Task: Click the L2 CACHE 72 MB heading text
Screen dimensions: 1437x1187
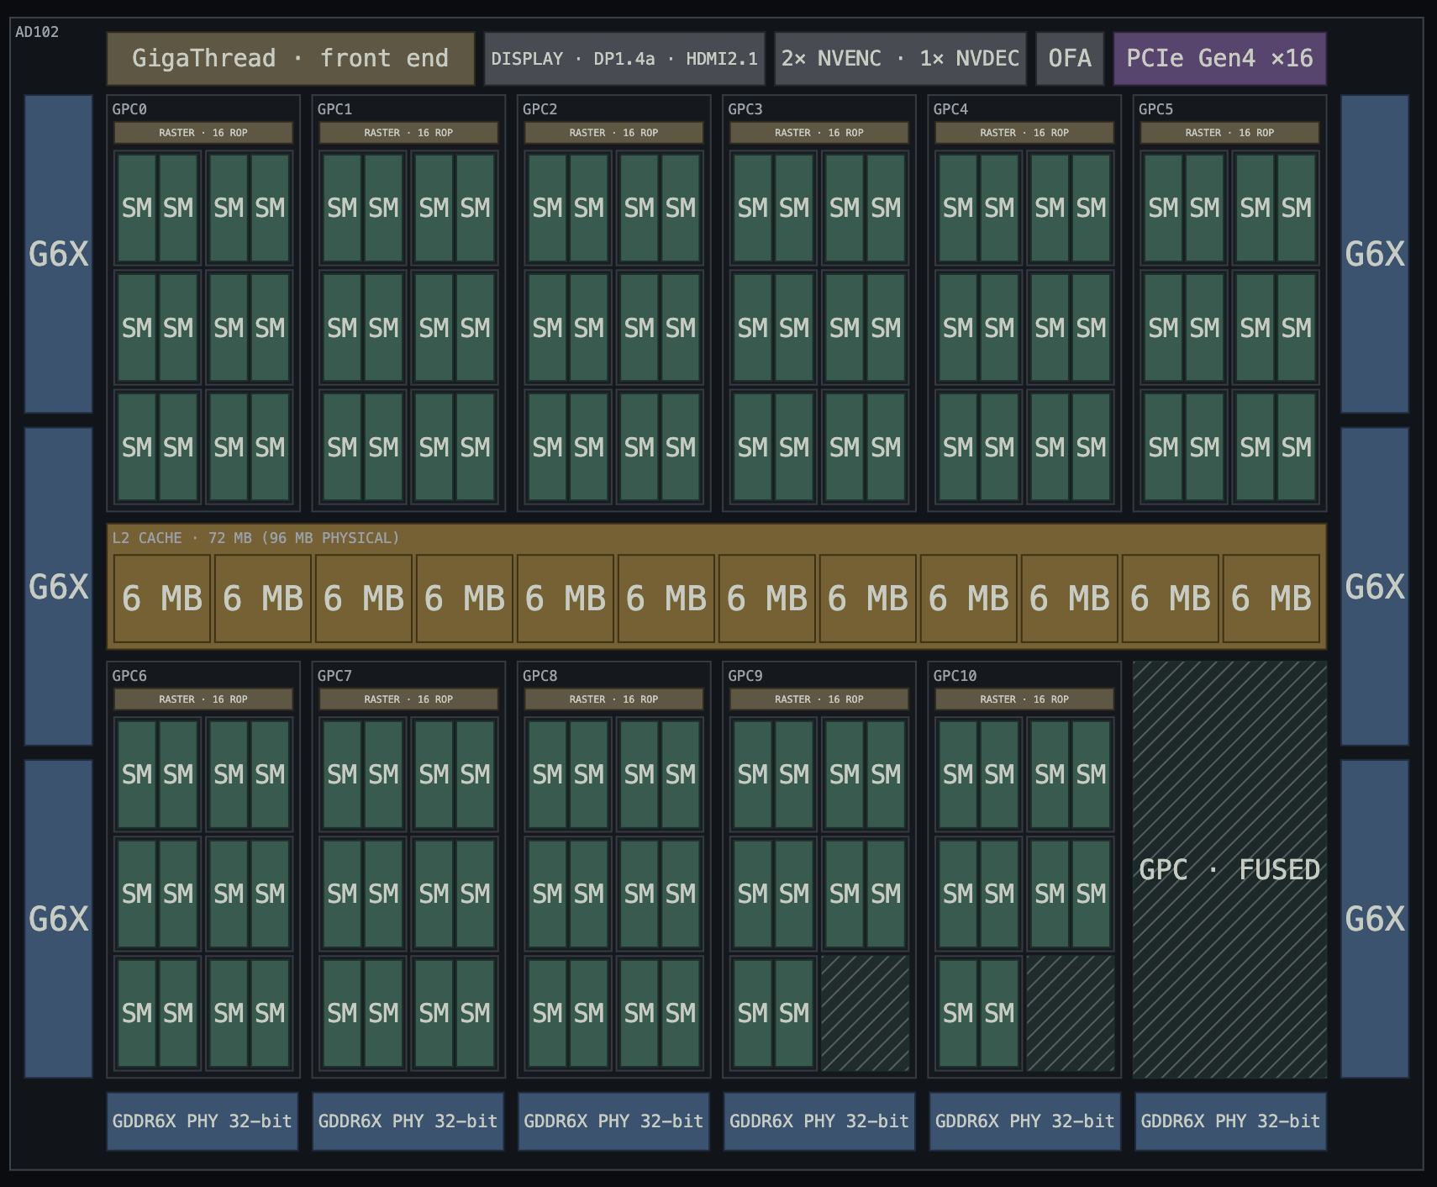Action: coord(255,538)
